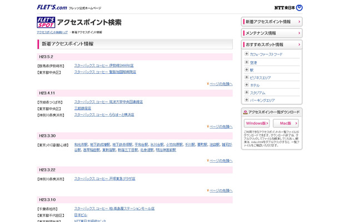Download the Windows版 access point list
Screen dimensions: 339x222
point(257,123)
